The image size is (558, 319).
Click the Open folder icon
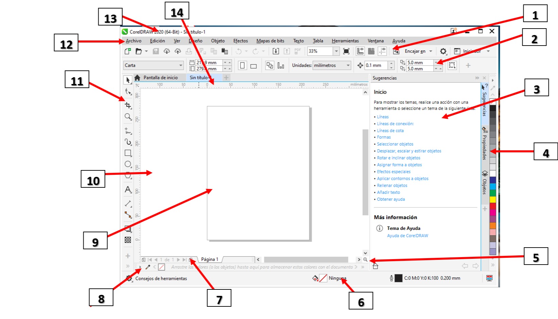click(138, 51)
